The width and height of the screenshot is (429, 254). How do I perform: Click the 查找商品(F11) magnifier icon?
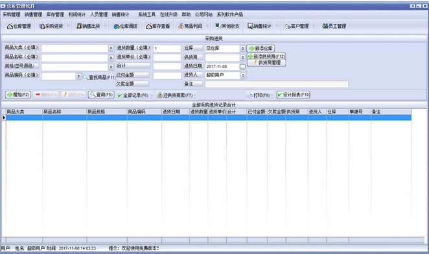click(x=86, y=78)
